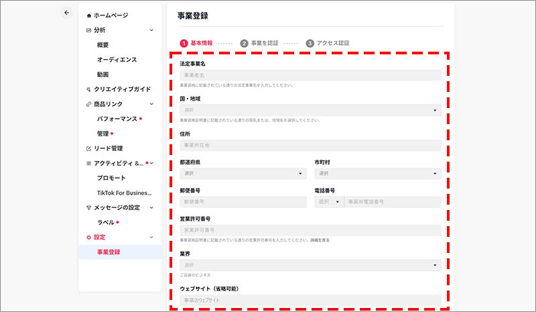Open the 市町村 dropdown

tap(377, 174)
